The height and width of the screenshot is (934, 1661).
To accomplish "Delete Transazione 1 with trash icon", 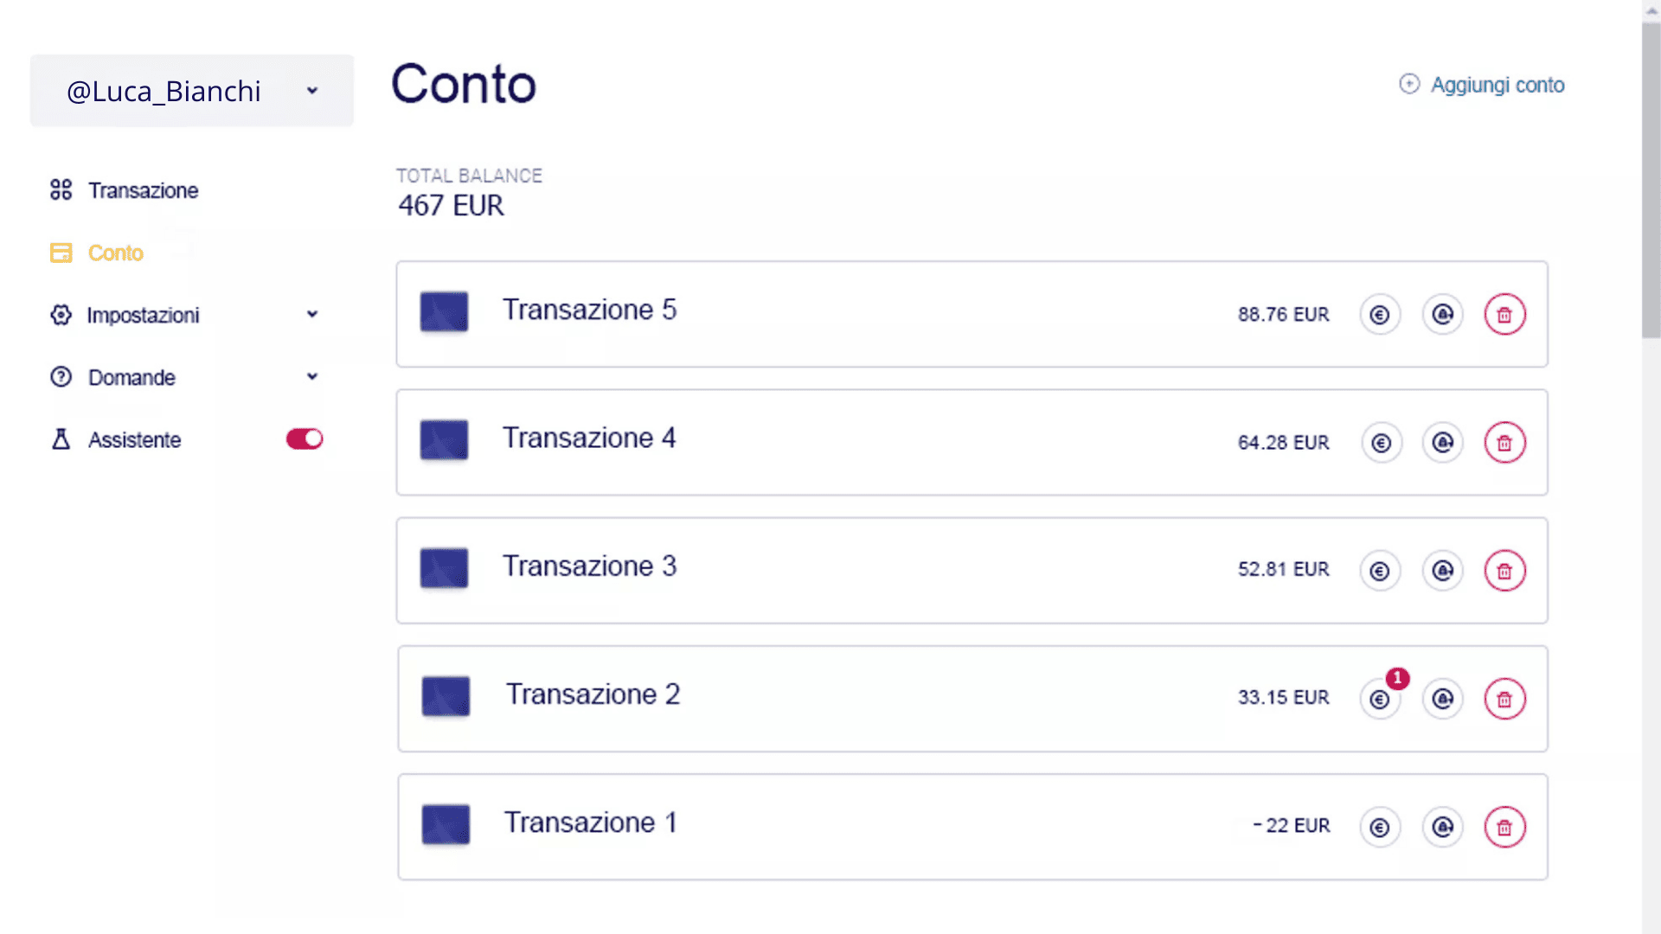I will point(1504,827).
